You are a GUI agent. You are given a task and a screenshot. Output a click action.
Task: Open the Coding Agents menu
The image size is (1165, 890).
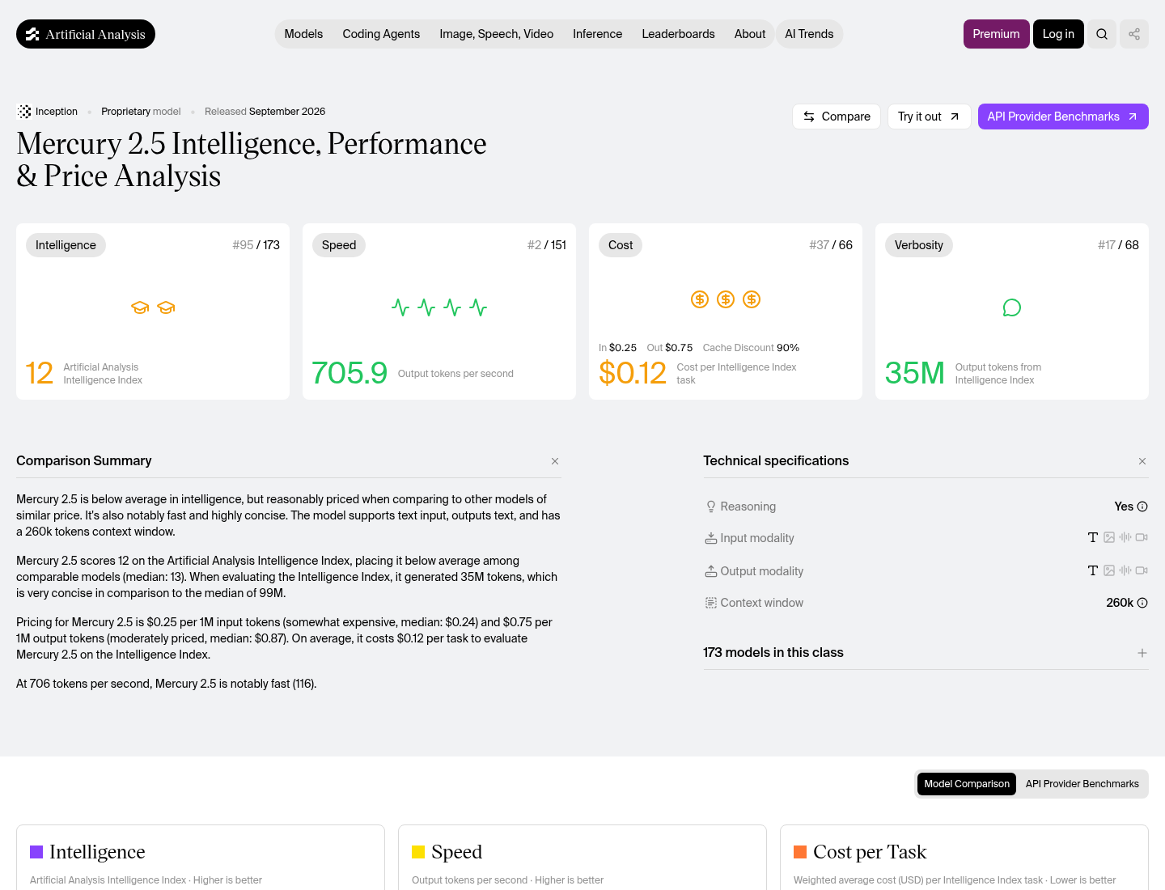pyautogui.click(x=381, y=34)
